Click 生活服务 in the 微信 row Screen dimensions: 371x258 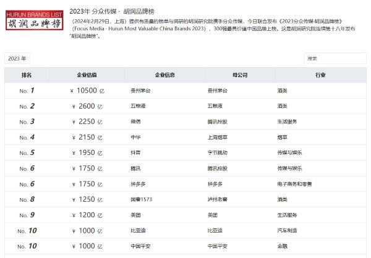point(287,122)
